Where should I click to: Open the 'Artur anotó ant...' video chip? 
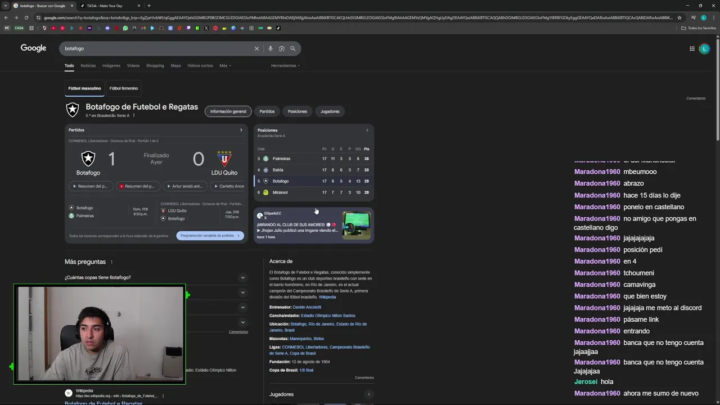point(185,186)
